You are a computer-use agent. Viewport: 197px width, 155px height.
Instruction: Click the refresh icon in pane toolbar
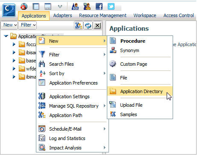click(x=88, y=26)
